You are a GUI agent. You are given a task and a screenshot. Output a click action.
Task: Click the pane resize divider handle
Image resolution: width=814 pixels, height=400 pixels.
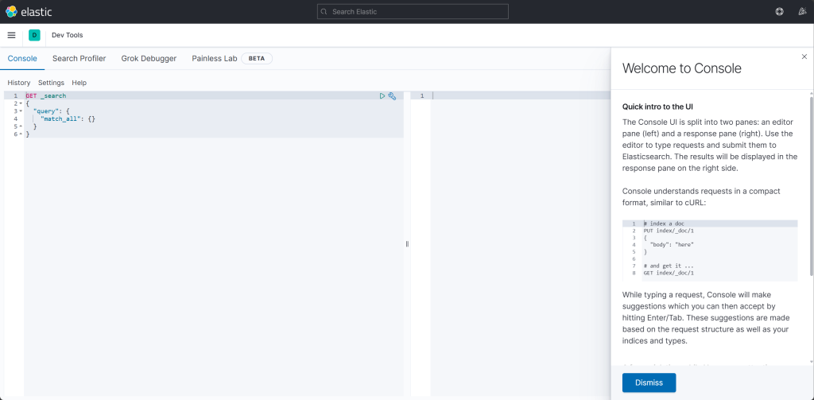(407, 244)
